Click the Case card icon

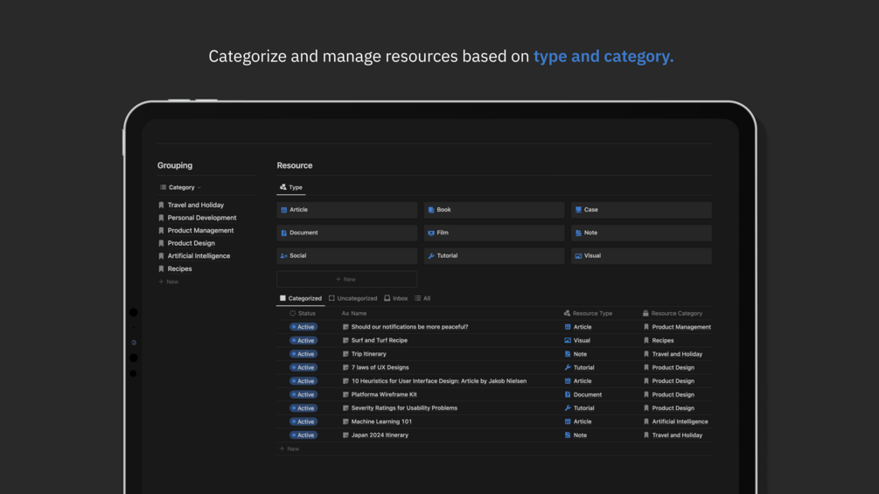point(578,210)
